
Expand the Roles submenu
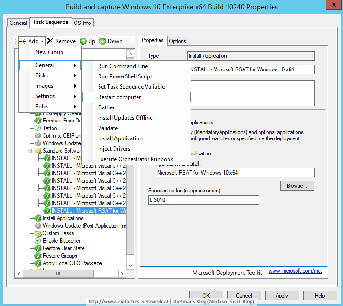(50, 106)
